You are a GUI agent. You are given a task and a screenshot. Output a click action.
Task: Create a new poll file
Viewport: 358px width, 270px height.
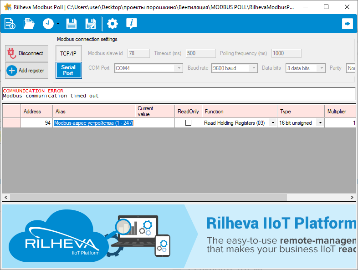tap(10, 24)
